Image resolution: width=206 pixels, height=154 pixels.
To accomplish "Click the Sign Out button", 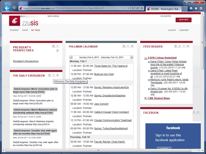I will [183, 20].
